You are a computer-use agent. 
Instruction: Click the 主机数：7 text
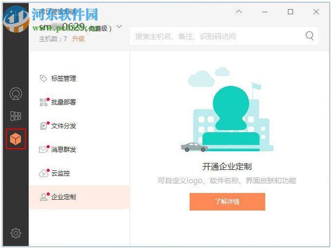click(x=53, y=39)
